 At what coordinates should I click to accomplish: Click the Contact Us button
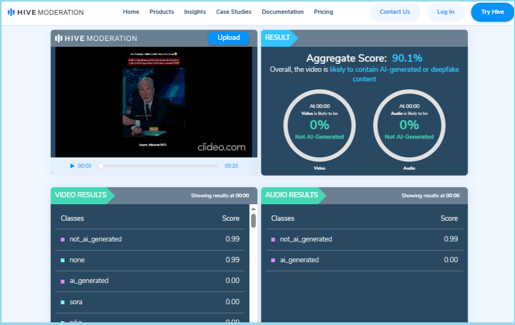point(395,12)
